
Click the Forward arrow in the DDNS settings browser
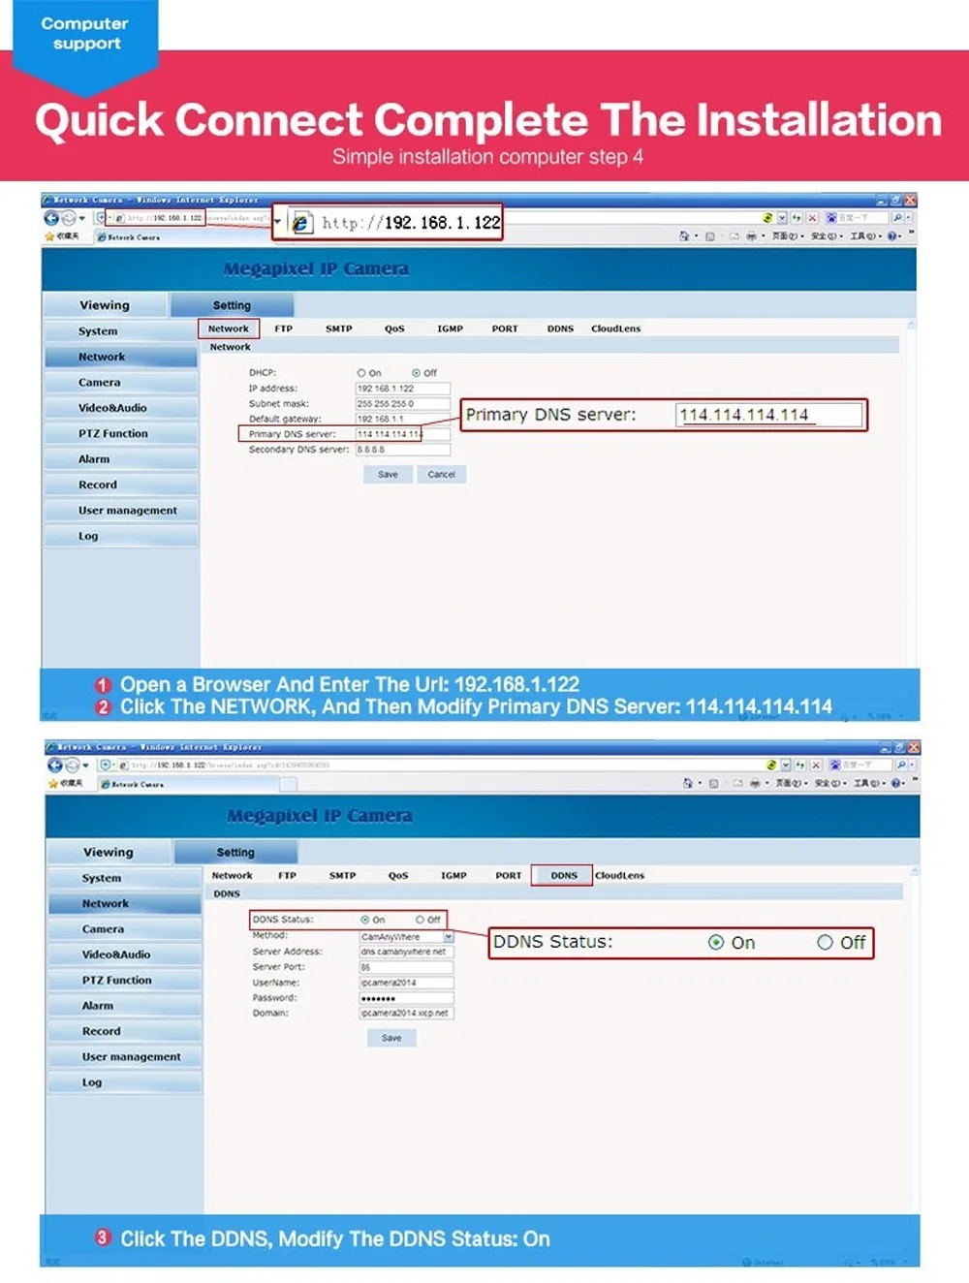(73, 765)
